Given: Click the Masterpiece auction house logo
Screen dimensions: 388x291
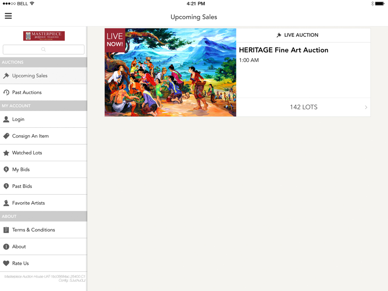Looking at the screenshot, I should 44,36.
